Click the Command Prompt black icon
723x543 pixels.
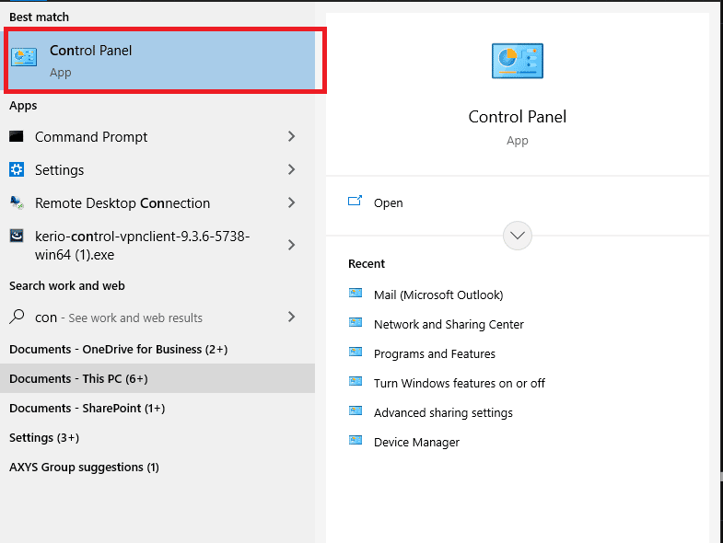pyautogui.click(x=17, y=136)
